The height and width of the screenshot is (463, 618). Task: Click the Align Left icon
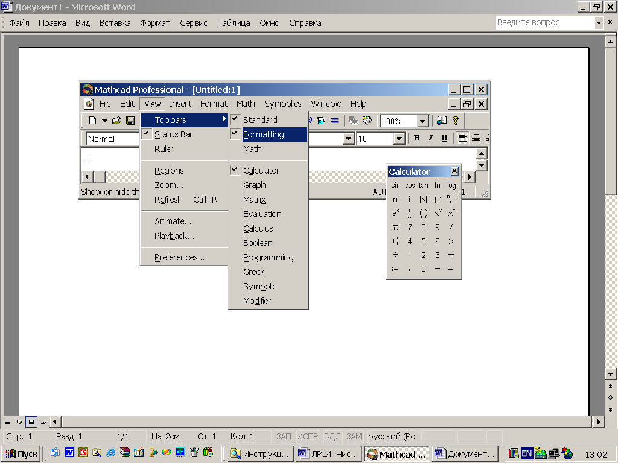pyautogui.click(x=462, y=138)
